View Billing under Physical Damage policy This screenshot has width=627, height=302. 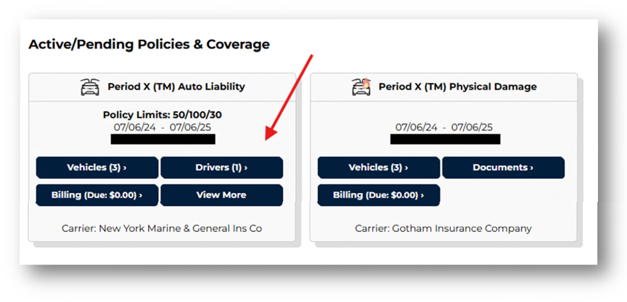379,195
